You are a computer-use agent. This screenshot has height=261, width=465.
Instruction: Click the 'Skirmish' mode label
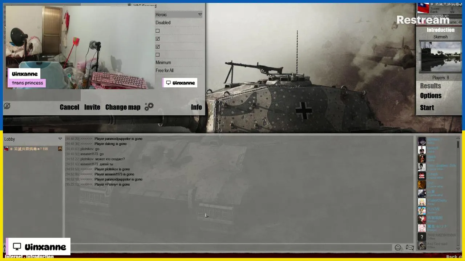440,37
